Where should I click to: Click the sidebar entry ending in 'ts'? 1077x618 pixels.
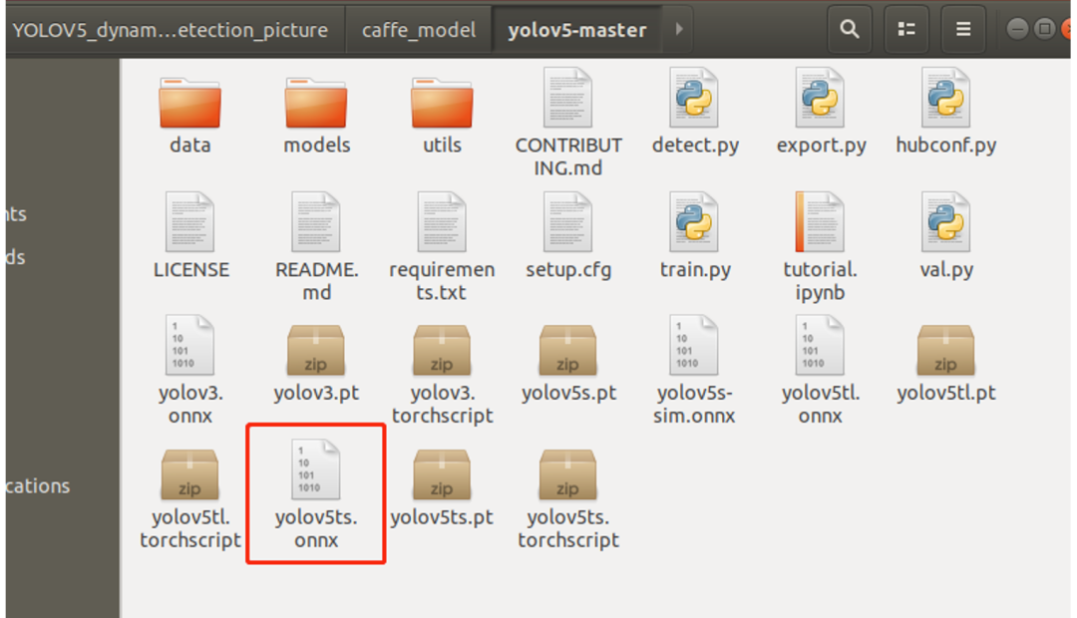click(17, 214)
